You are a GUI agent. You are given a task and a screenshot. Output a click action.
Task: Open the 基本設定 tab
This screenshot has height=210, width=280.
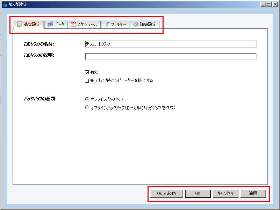(29, 24)
